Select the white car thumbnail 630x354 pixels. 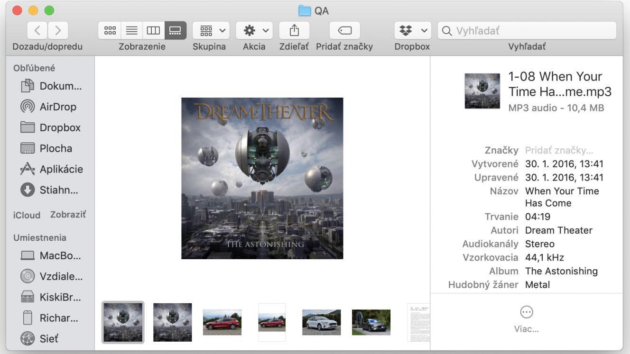tap(322, 322)
